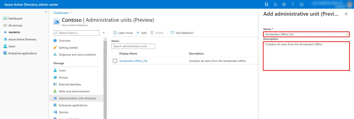
Task: Click the Enterprise applications icon under Manage
Action: (x=55, y=105)
